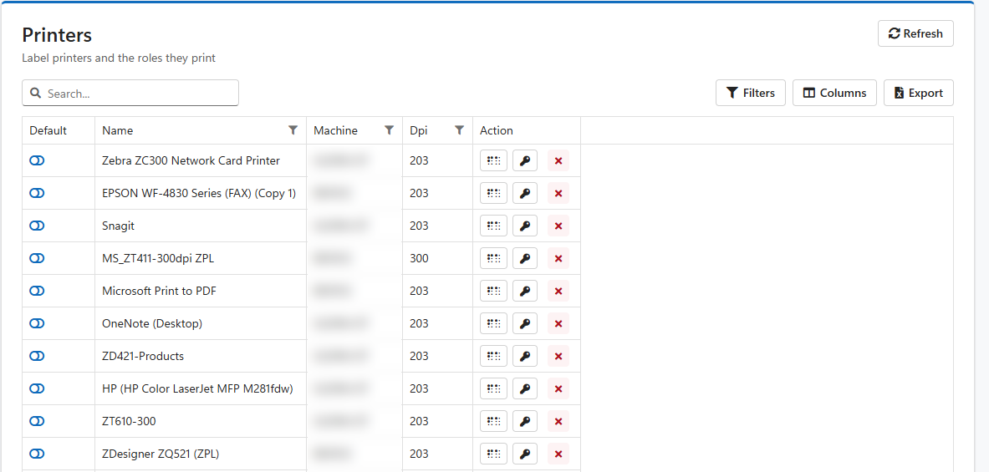Image resolution: width=989 pixels, height=472 pixels.
Task: Click key icon for HP Color LaserJet printer
Action: click(x=525, y=388)
